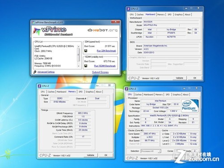The height and width of the screenshot is (168, 224).
Task: Click the save icon beside Run 1024M Benchmark
Action: [x=86, y=66]
